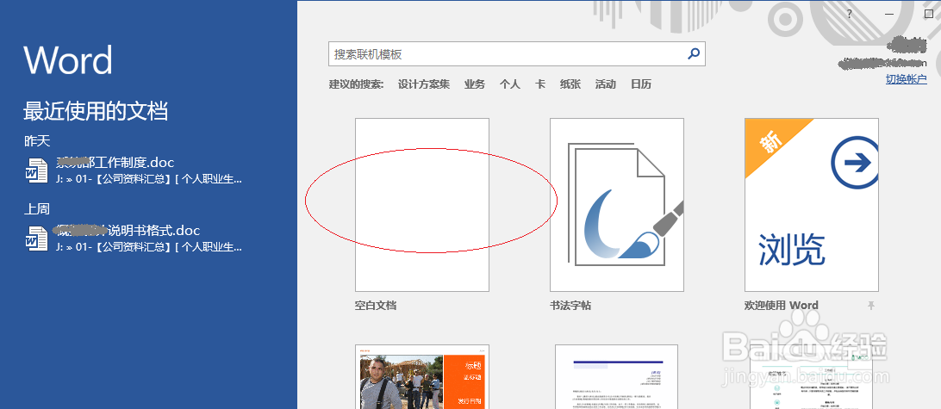Maximize the Word window
Screen dimensions: 941x409
[x=928, y=15]
